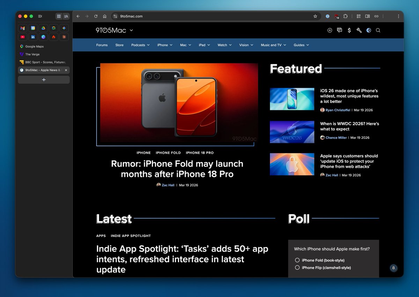Image resolution: width=419 pixels, height=297 pixels.
Task: Switch to the Google Maps tab
Action: (44, 46)
